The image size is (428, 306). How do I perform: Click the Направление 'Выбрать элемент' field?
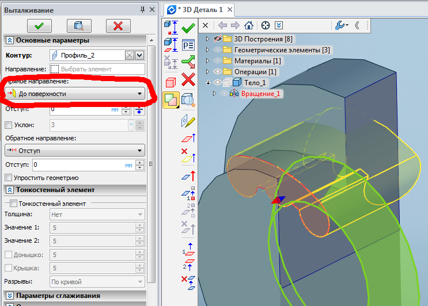click(97, 69)
